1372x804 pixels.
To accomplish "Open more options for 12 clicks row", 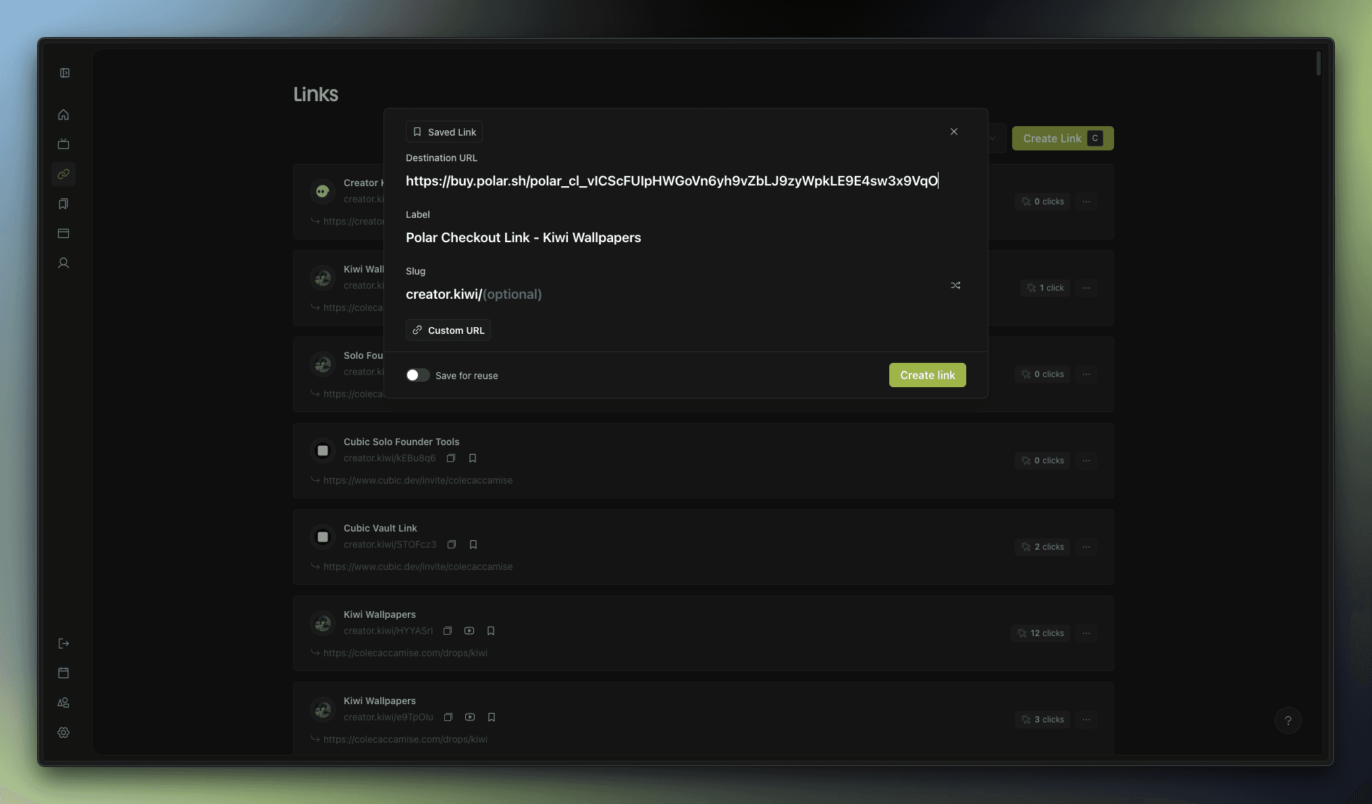I will pos(1086,633).
